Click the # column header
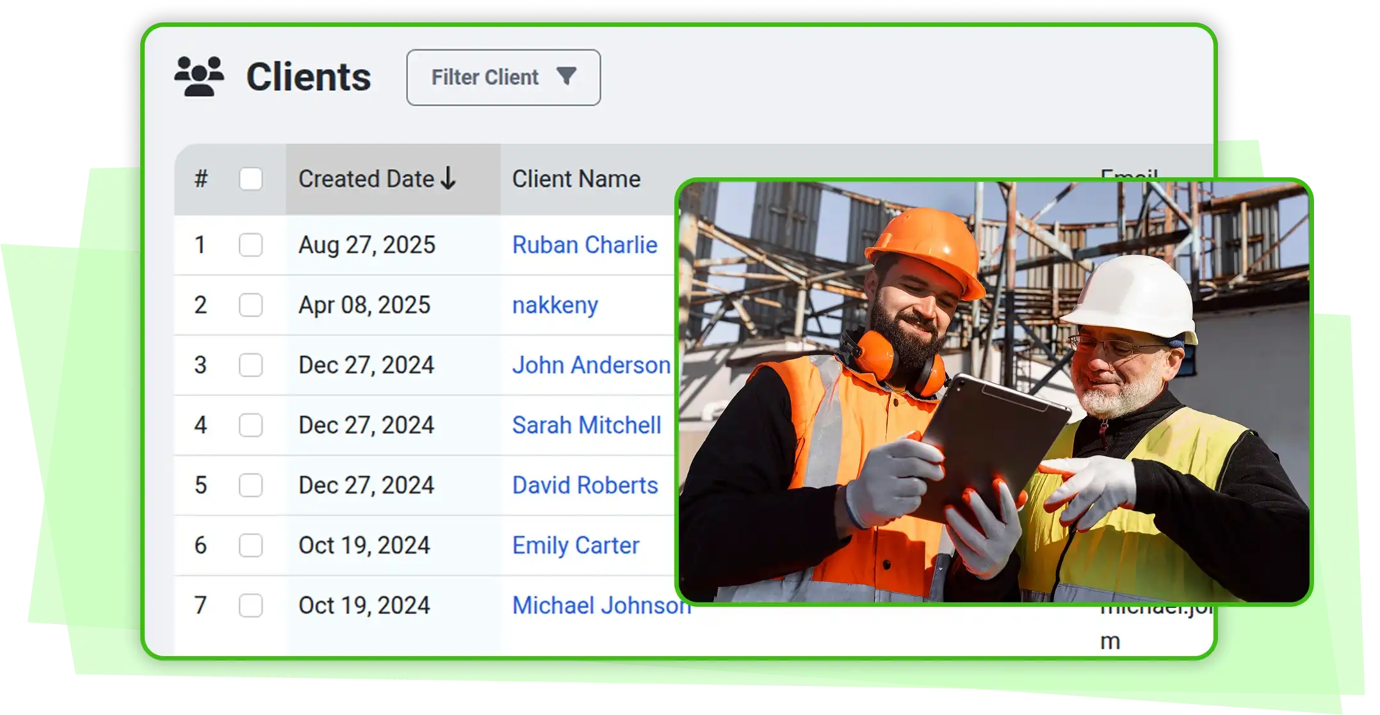The width and height of the screenshot is (1380, 715). (x=200, y=179)
